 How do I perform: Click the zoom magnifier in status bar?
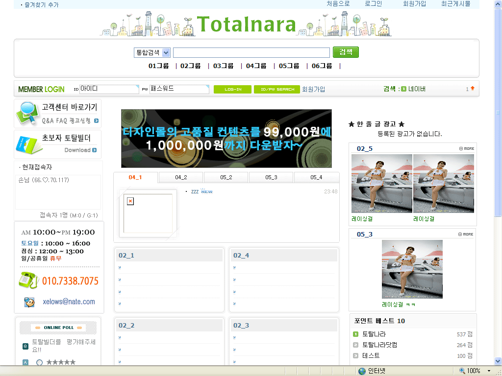462,371
